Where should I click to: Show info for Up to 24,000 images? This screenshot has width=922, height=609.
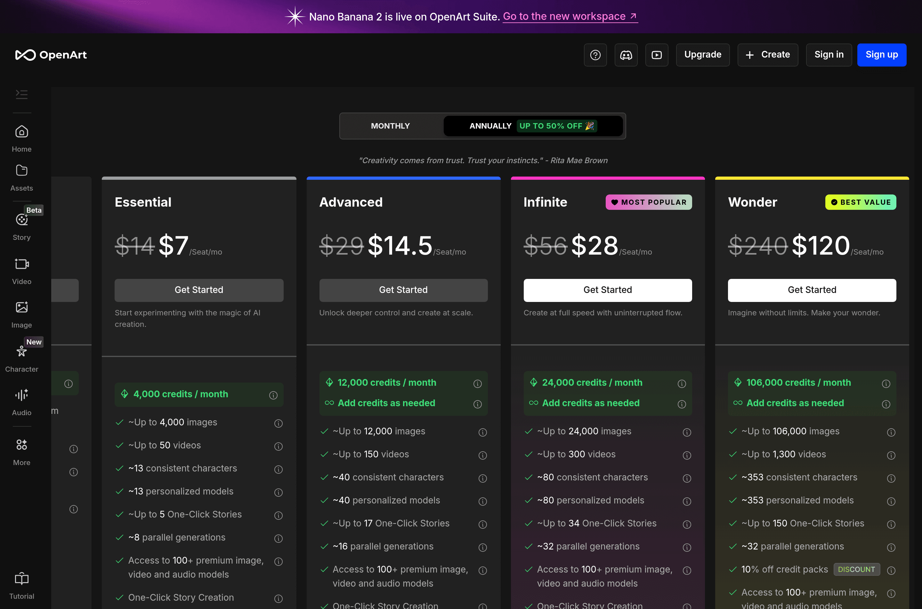tap(687, 432)
